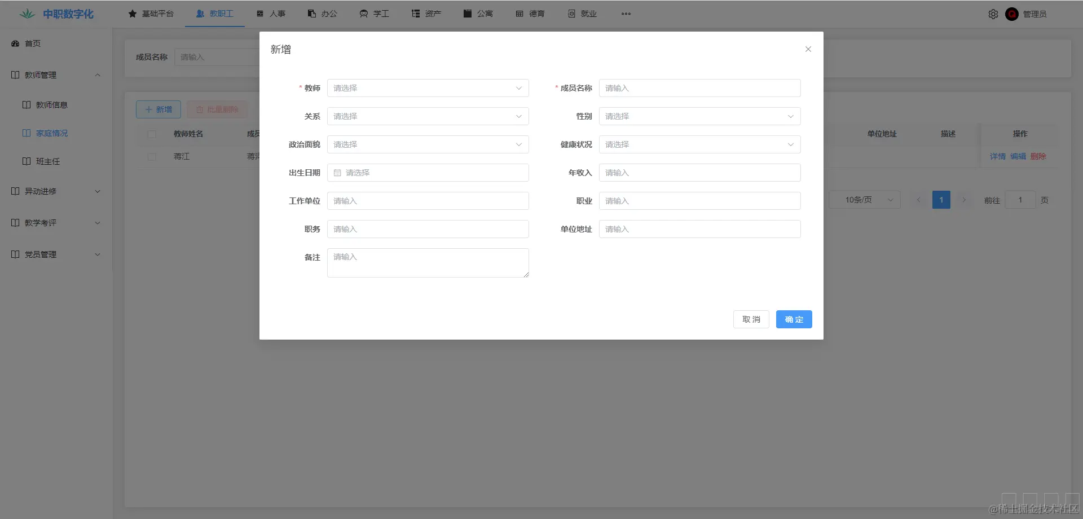This screenshot has width=1083, height=519.
Task: Click the 备注 textarea
Action: click(x=428, y=263)
